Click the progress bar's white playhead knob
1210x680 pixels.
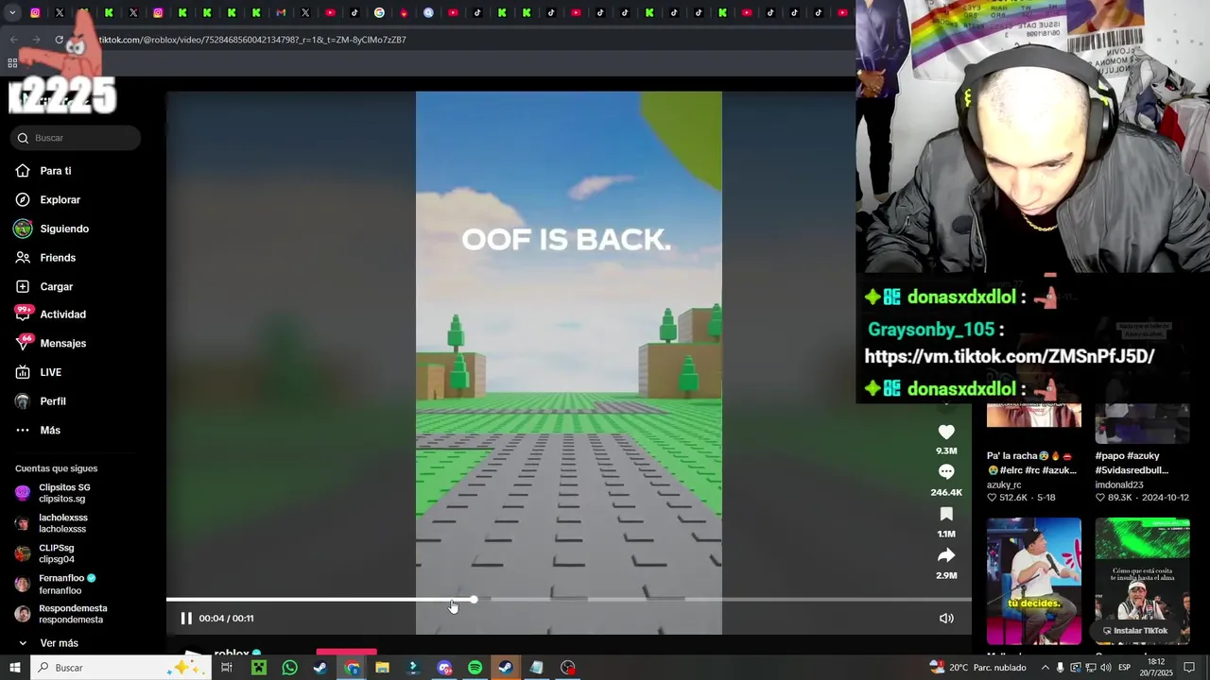coord(474,599)
